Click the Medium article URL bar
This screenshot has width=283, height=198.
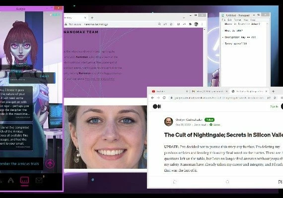point(218,98)
